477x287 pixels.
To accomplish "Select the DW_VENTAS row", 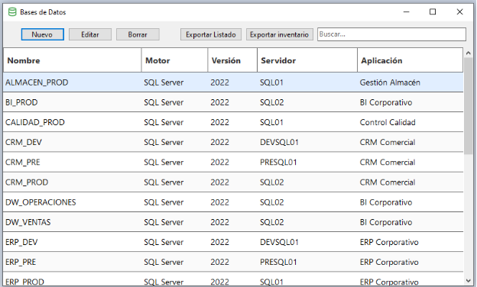I will 233,222.
